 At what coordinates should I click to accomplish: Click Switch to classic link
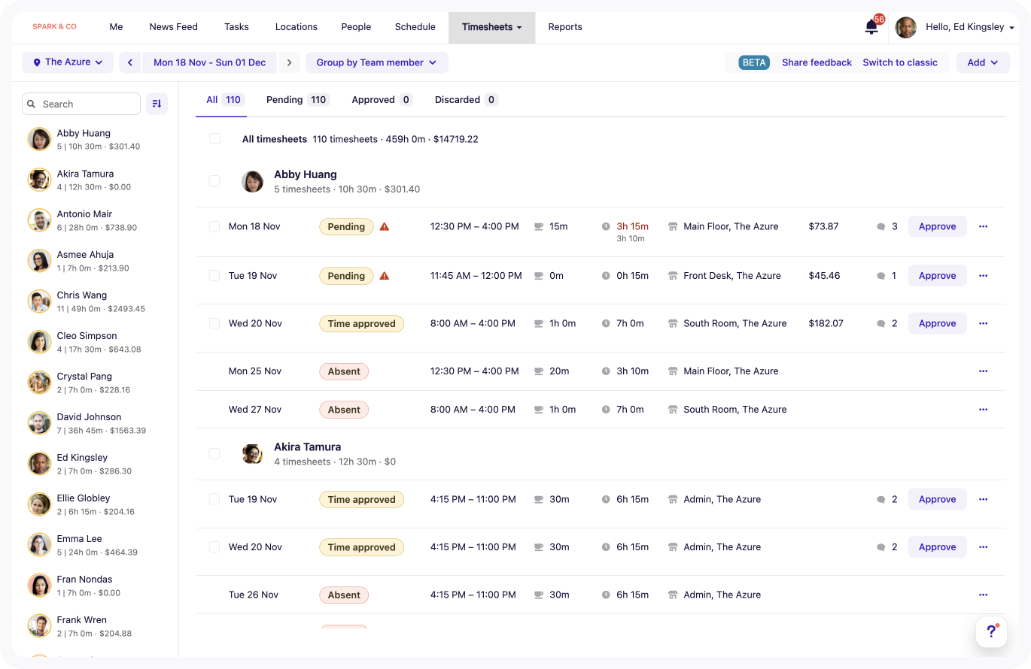pos(900,62)
